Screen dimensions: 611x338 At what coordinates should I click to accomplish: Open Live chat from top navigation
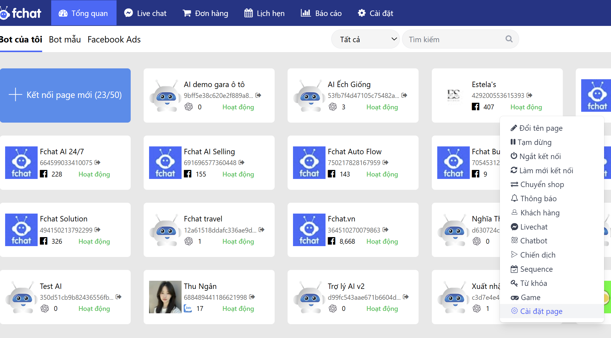[x=145, y=13]
